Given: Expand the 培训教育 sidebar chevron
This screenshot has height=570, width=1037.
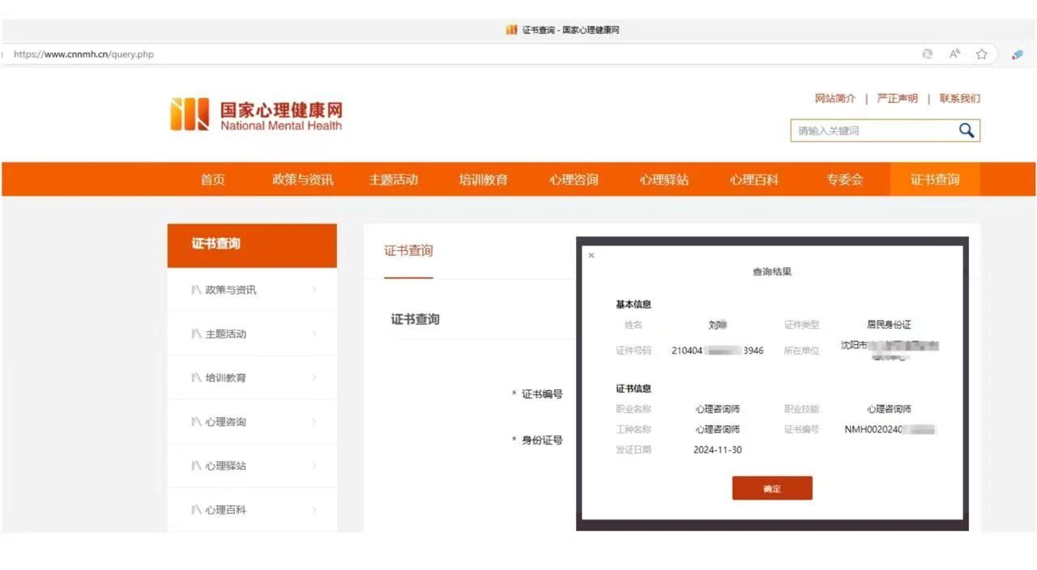Looking at the screenshot, I should pyautogui.click(x=314, y=378).
